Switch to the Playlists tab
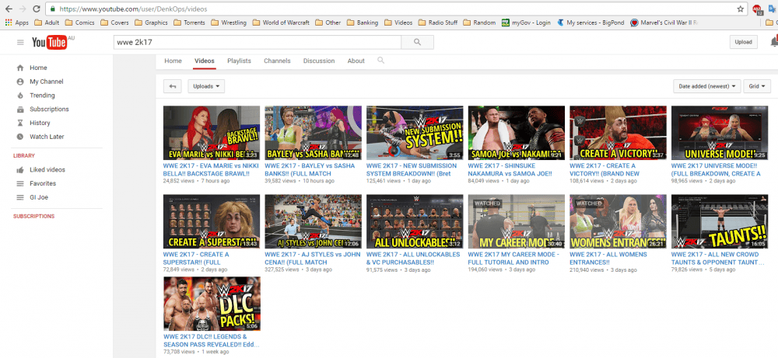This screenshot has height=358, width=778. point(239,61)
